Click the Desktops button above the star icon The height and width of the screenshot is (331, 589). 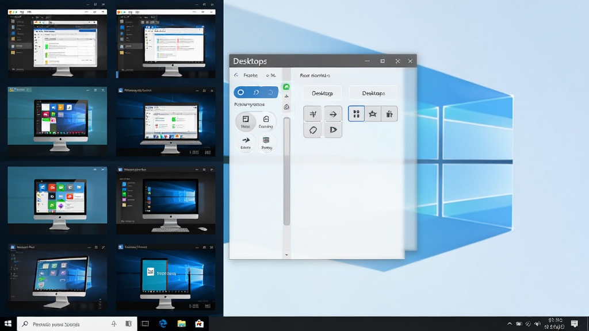click(373, 93)
